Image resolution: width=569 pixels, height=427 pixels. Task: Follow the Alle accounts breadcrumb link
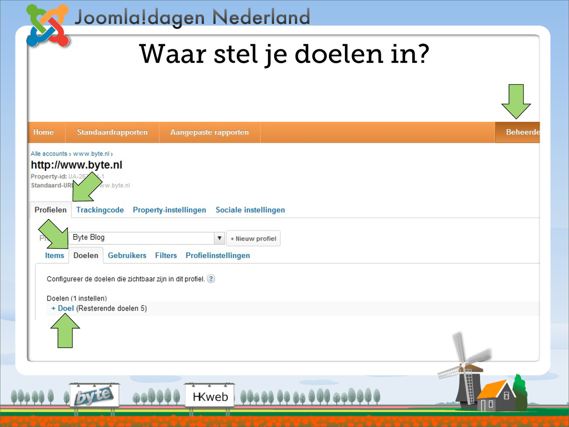49,154
